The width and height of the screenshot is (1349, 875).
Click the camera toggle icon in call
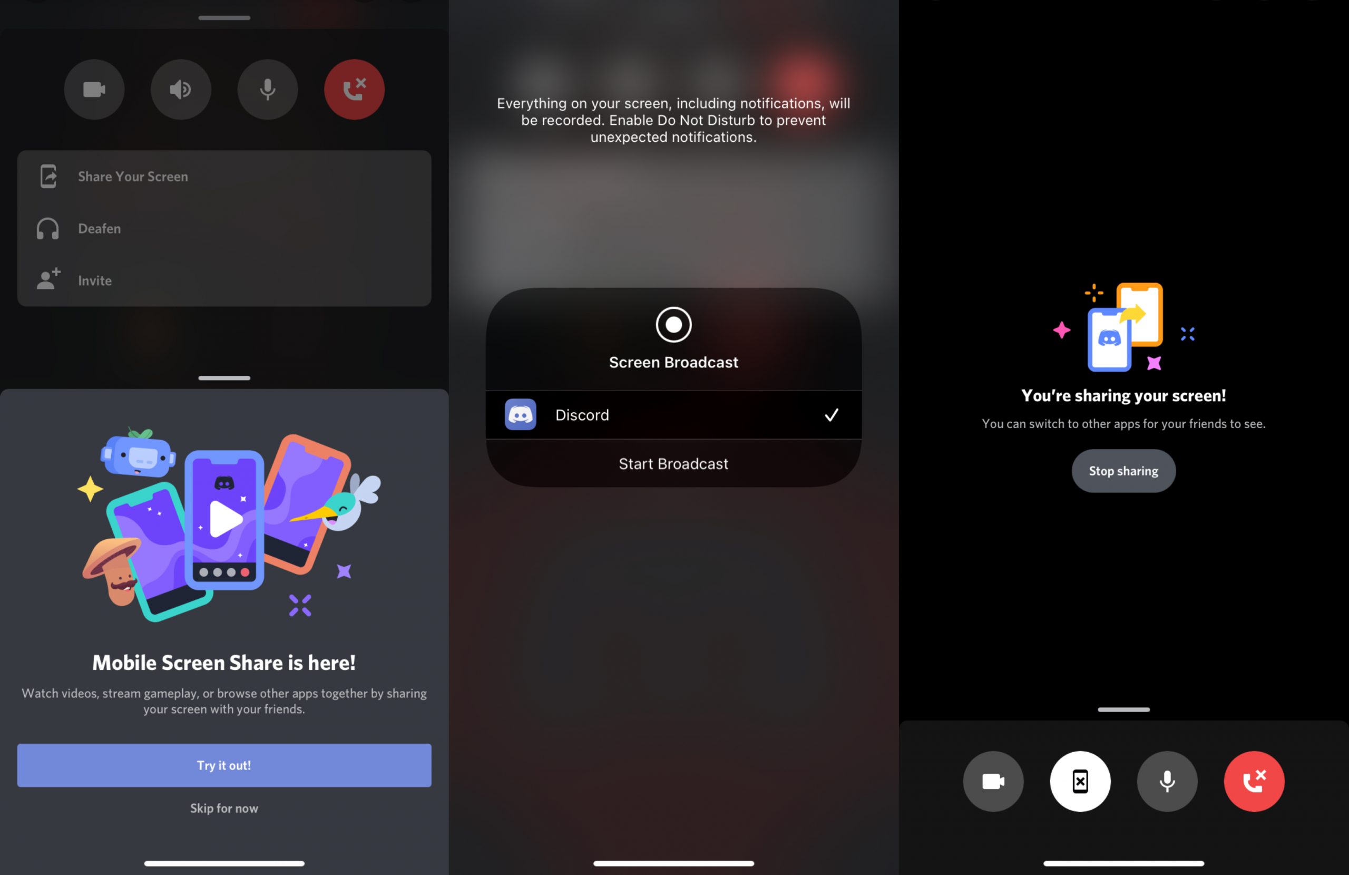pos(992,782)
